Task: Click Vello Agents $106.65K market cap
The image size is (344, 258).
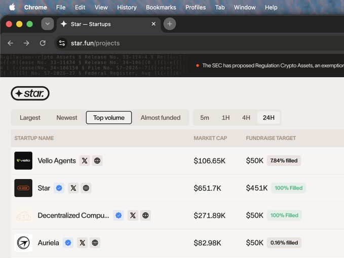Action: click(209, 161)
